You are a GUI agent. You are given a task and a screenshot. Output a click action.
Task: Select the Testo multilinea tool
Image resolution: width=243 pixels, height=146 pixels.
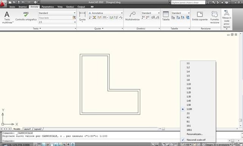click(7, 17)
